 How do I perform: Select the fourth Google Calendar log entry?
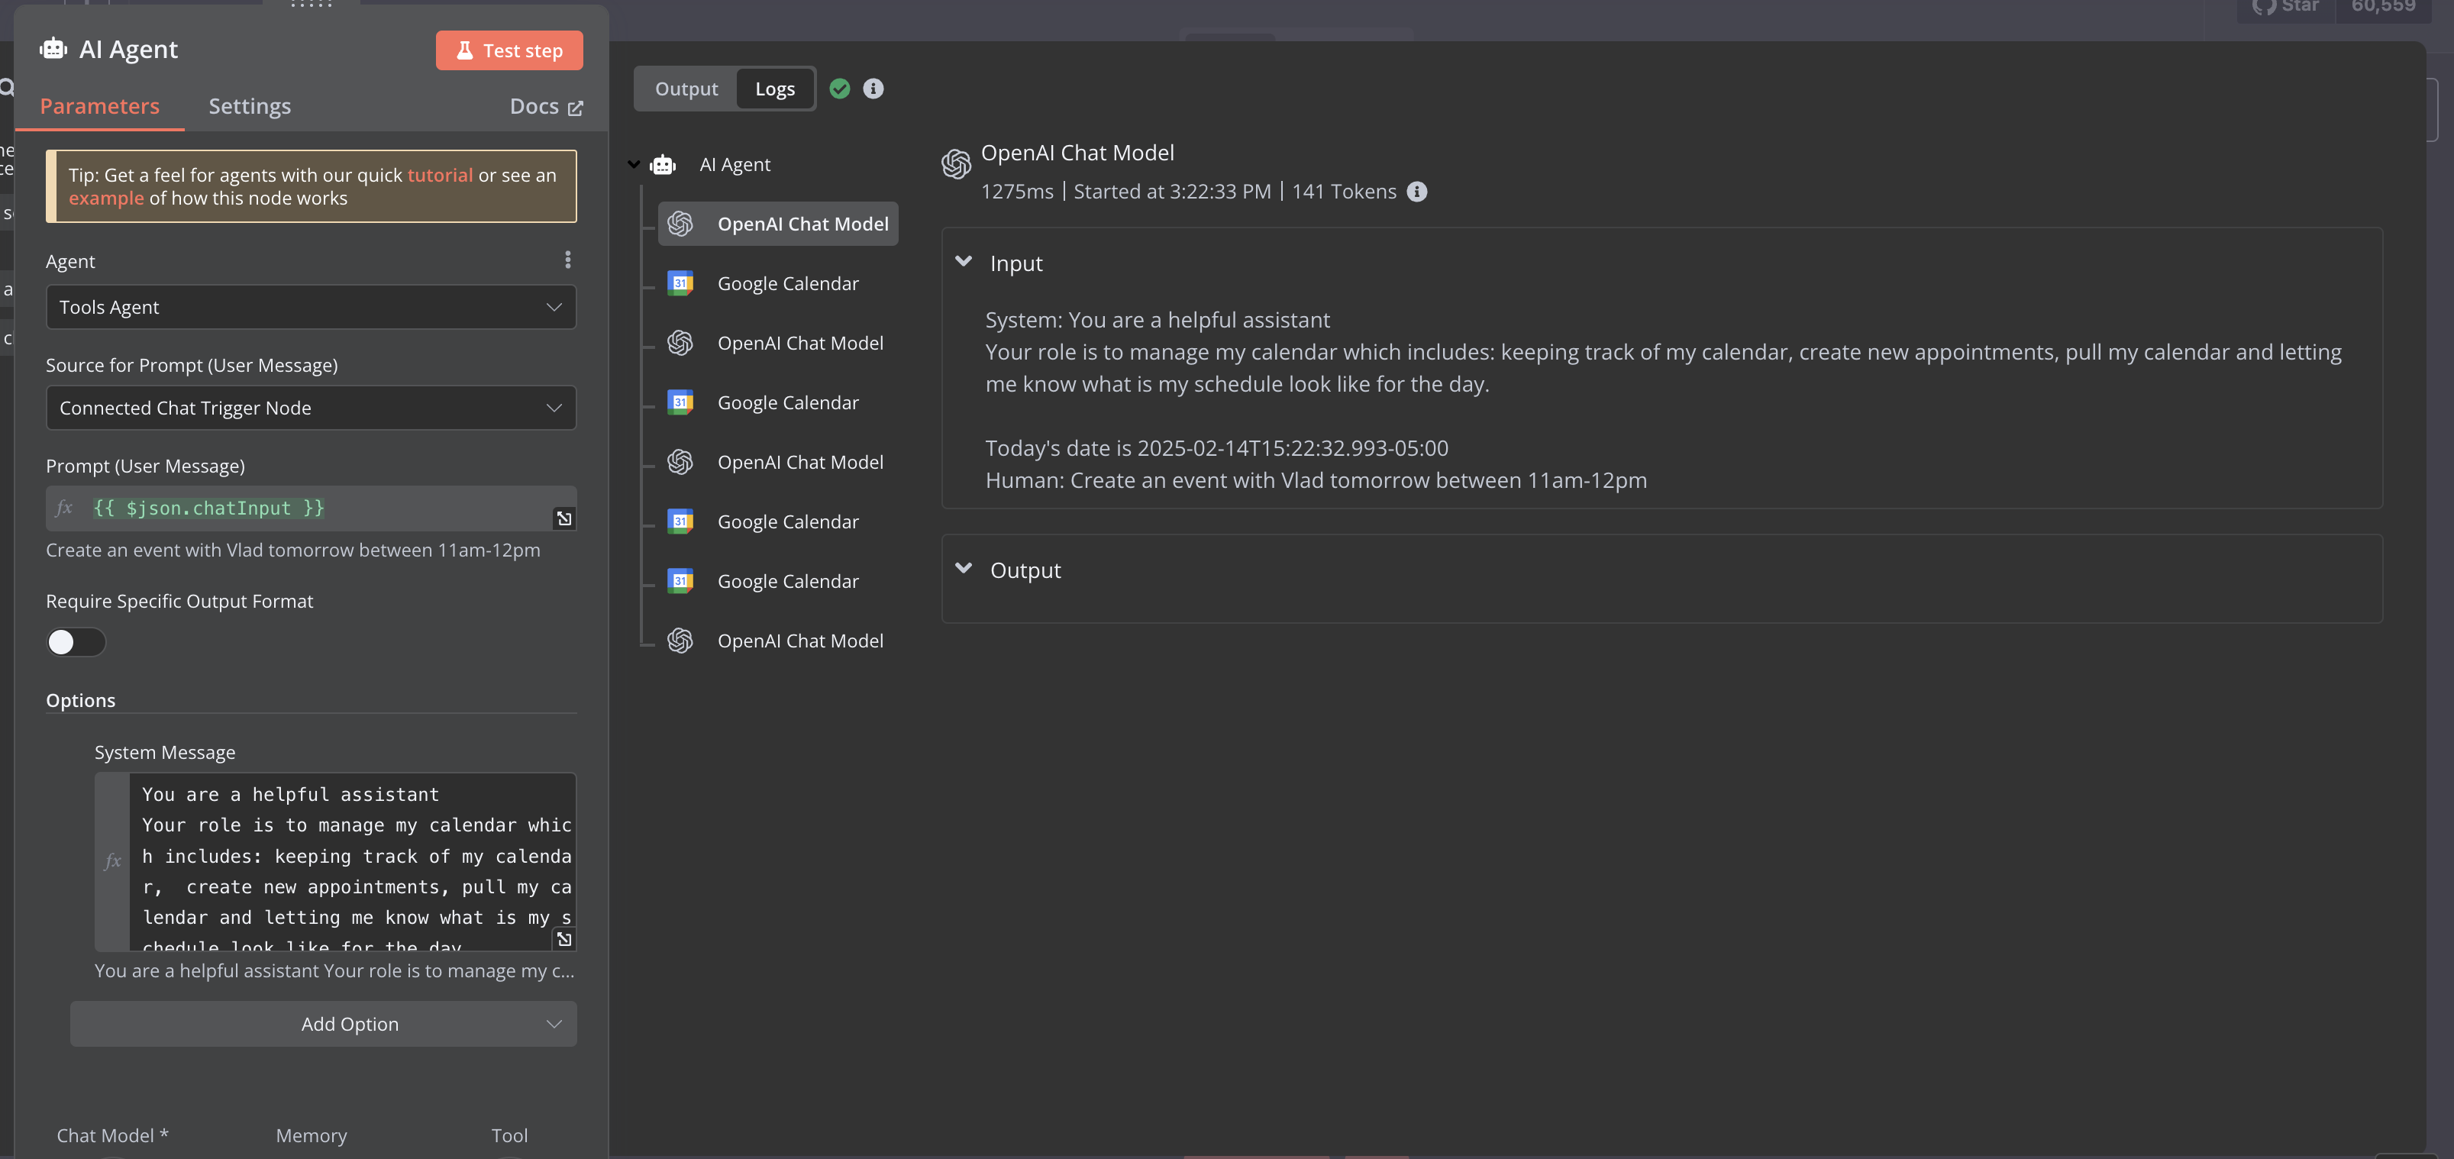coord(777,581)
